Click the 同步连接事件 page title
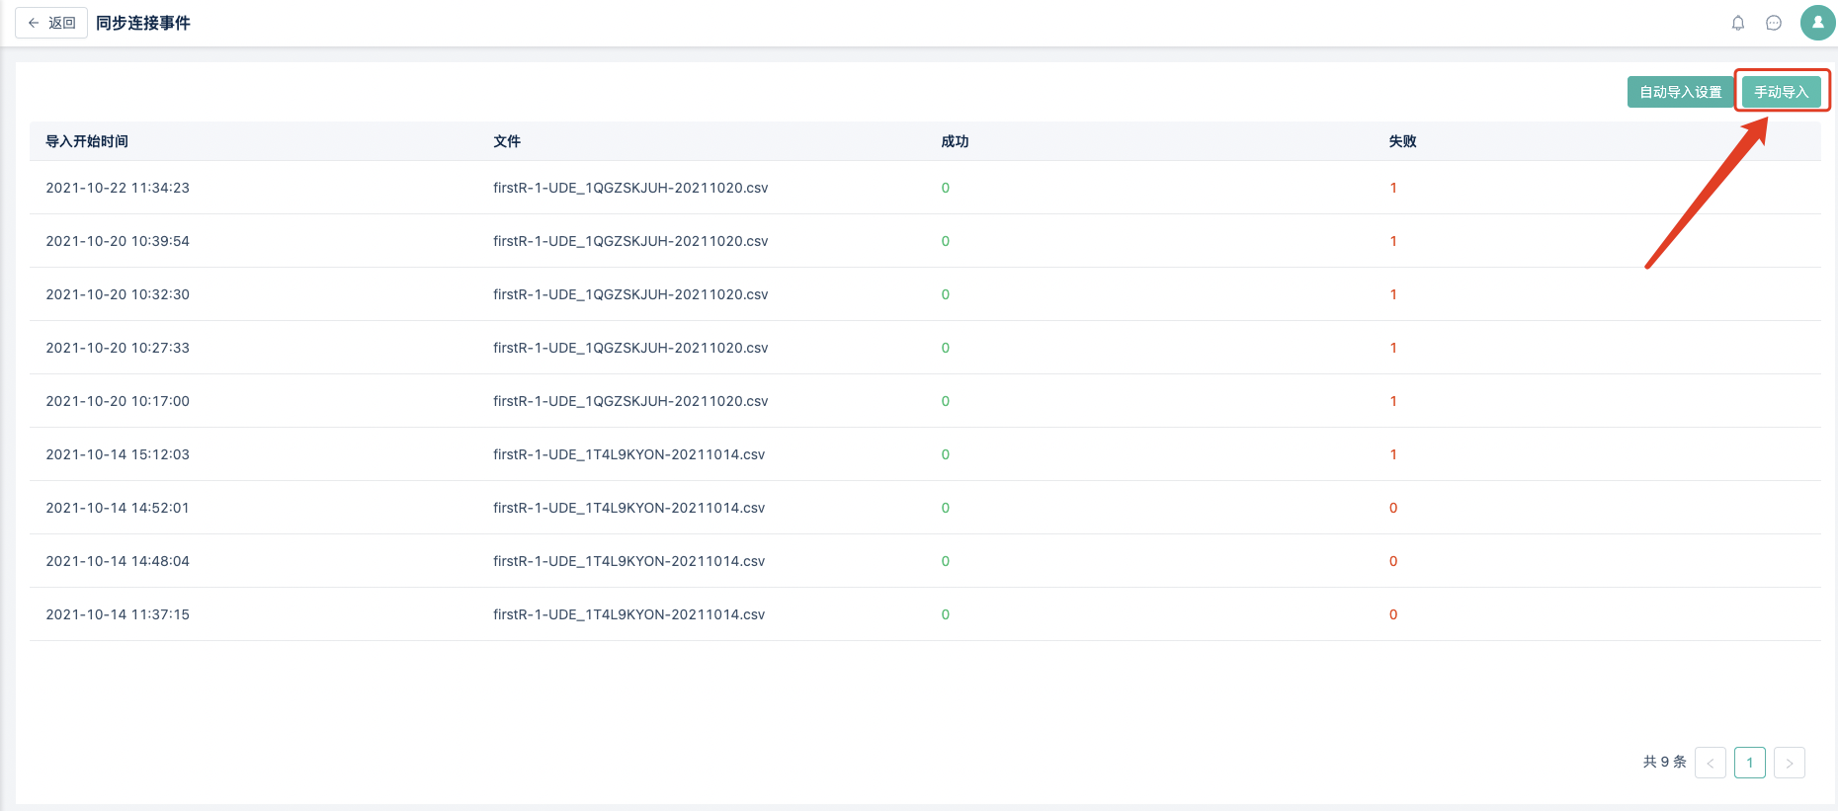 coord(143,23)
